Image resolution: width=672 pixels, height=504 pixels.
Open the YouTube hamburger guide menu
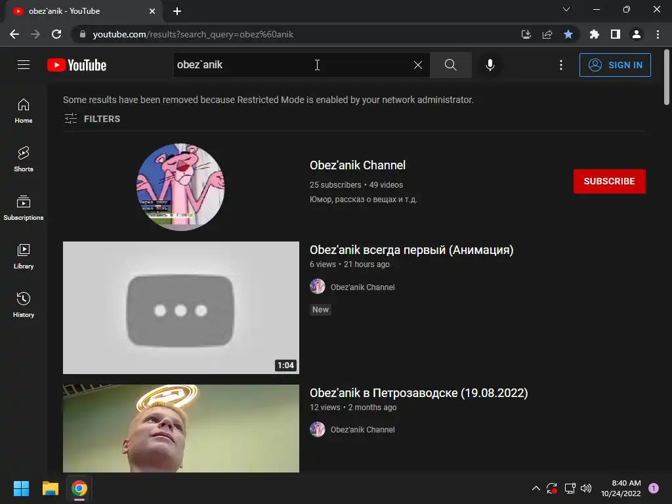tap(24, 65)
